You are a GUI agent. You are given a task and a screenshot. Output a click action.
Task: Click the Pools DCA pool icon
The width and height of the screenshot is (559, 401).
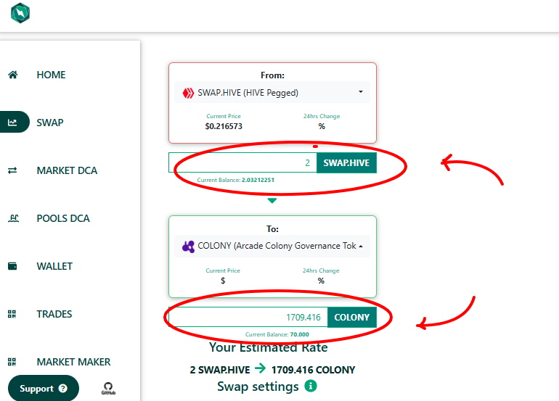[13, 218]
